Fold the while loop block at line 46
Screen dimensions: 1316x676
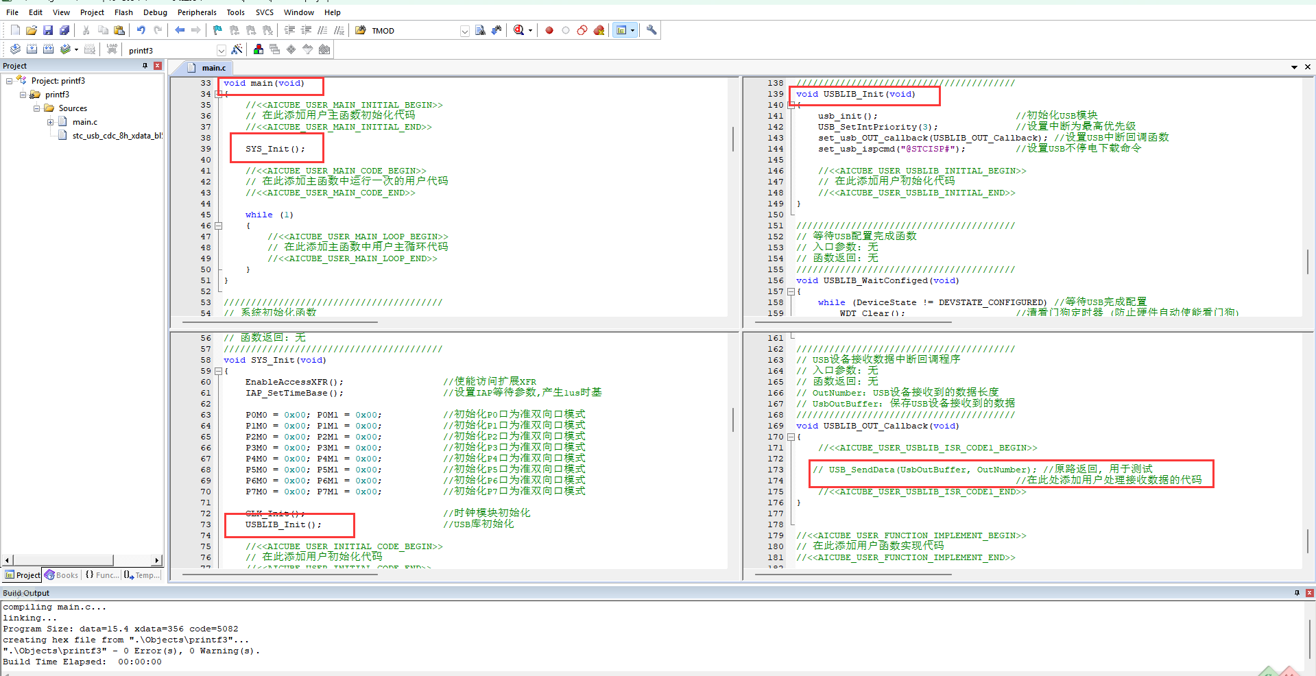219,226
